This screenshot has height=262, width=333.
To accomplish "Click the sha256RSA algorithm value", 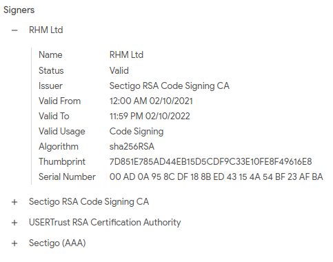I will click(x=132, y=146).
